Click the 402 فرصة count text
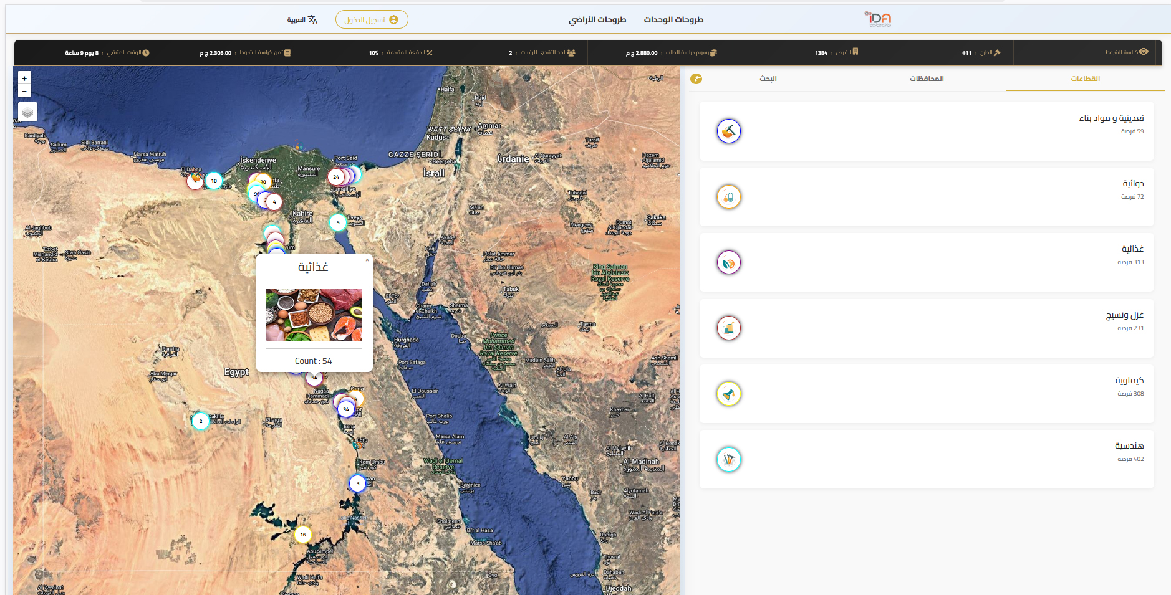This screenshot has width=1171, height=595. tap(1130, 459)
